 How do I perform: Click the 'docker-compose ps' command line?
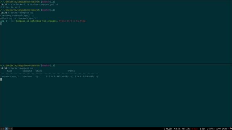pyautogui.click(x=22, y=68)
